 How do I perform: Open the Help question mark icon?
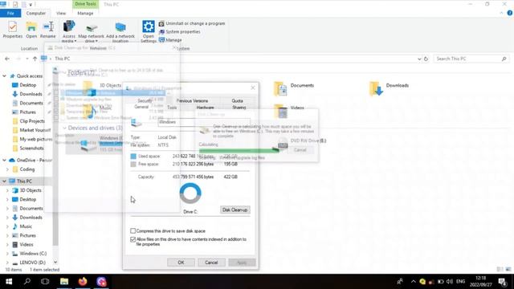click(x=509, y=13)
